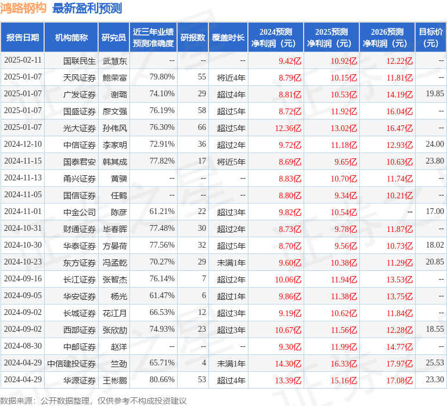Click researcher name 王彬鹏
Viewport: 447px width, 406px height.
tap(114, 380)
